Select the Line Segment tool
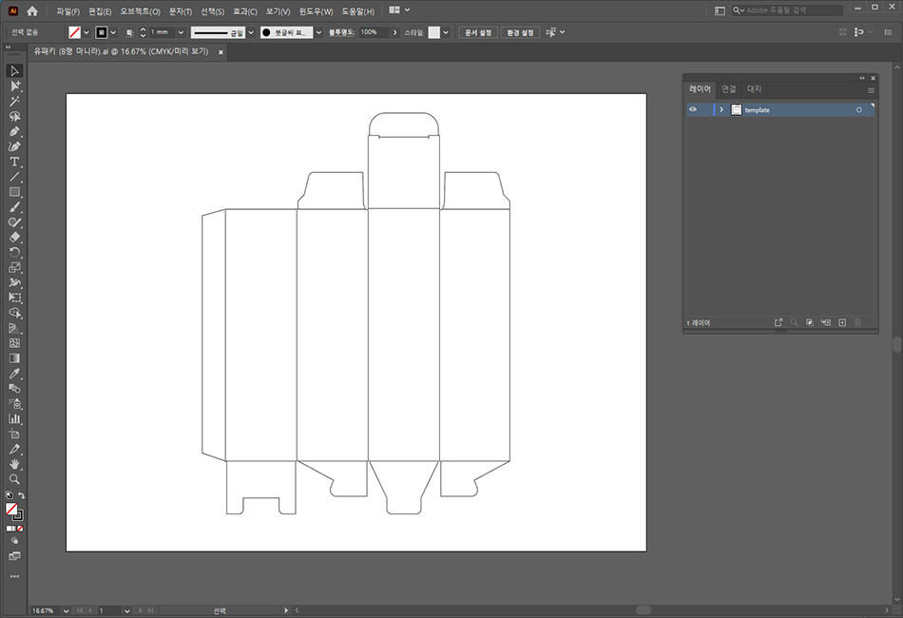This screenshot has width=903, height=618. (14, 177)
